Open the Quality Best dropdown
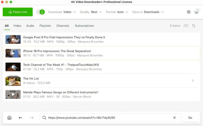This screenshot has height=126, width=203. [91, 12]
